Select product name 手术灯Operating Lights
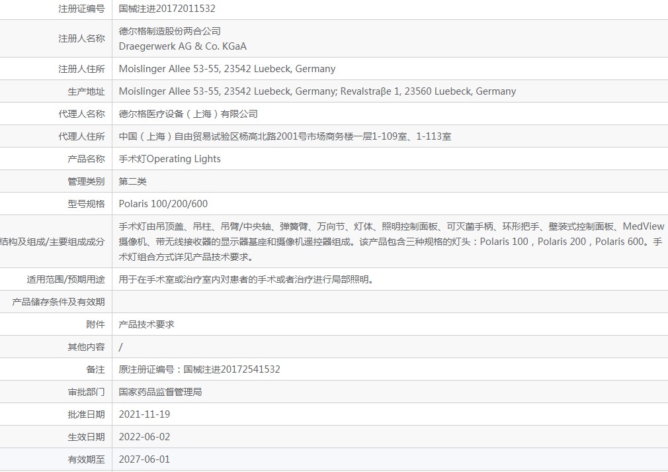668x472 pixels. click(169, 159)
